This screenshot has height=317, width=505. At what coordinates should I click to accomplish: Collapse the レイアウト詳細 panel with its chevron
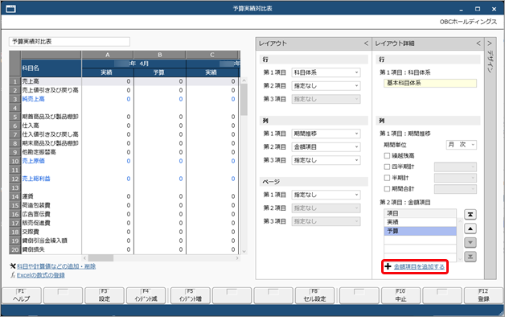click(x=478, y=43)
